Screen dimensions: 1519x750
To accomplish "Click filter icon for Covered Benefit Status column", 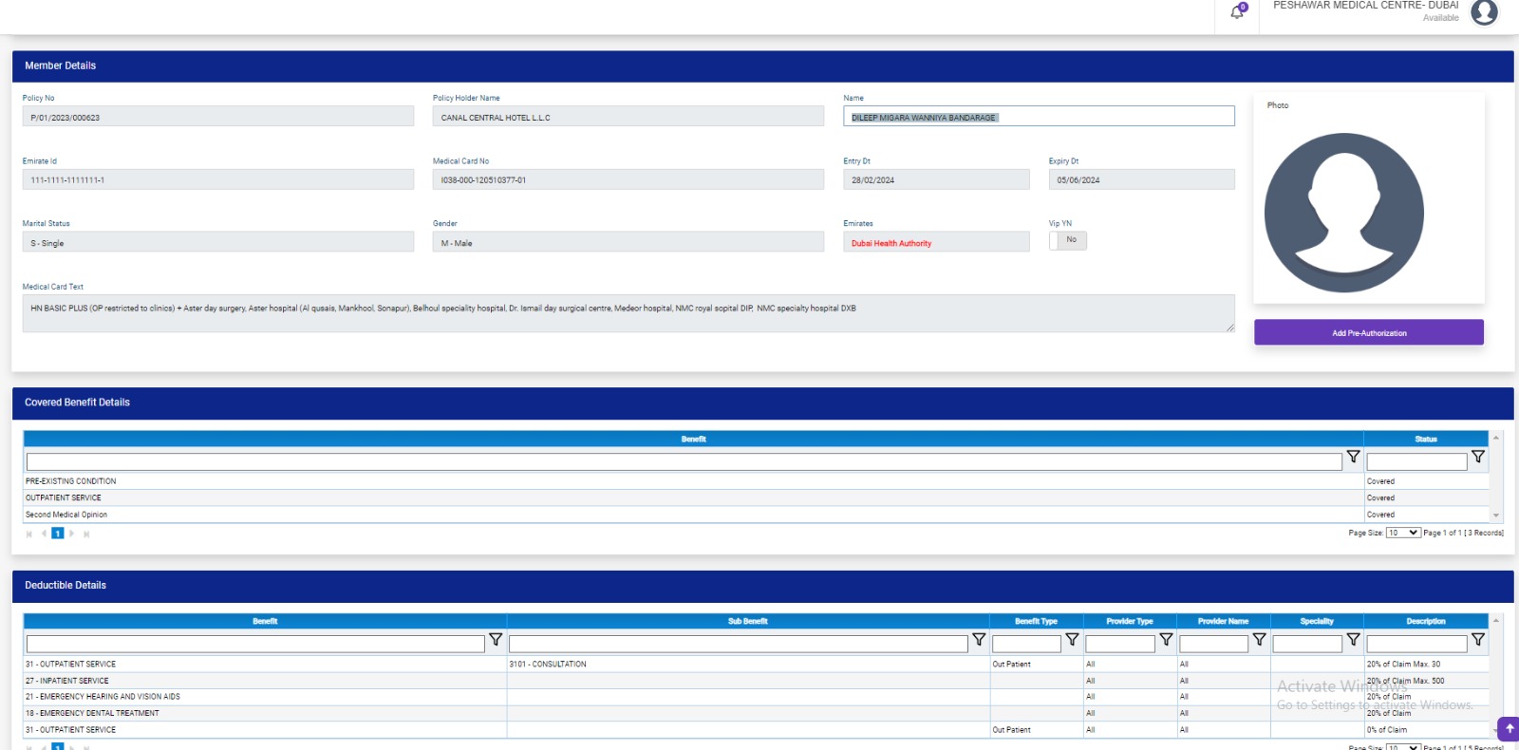I will tap(1477, 458).
